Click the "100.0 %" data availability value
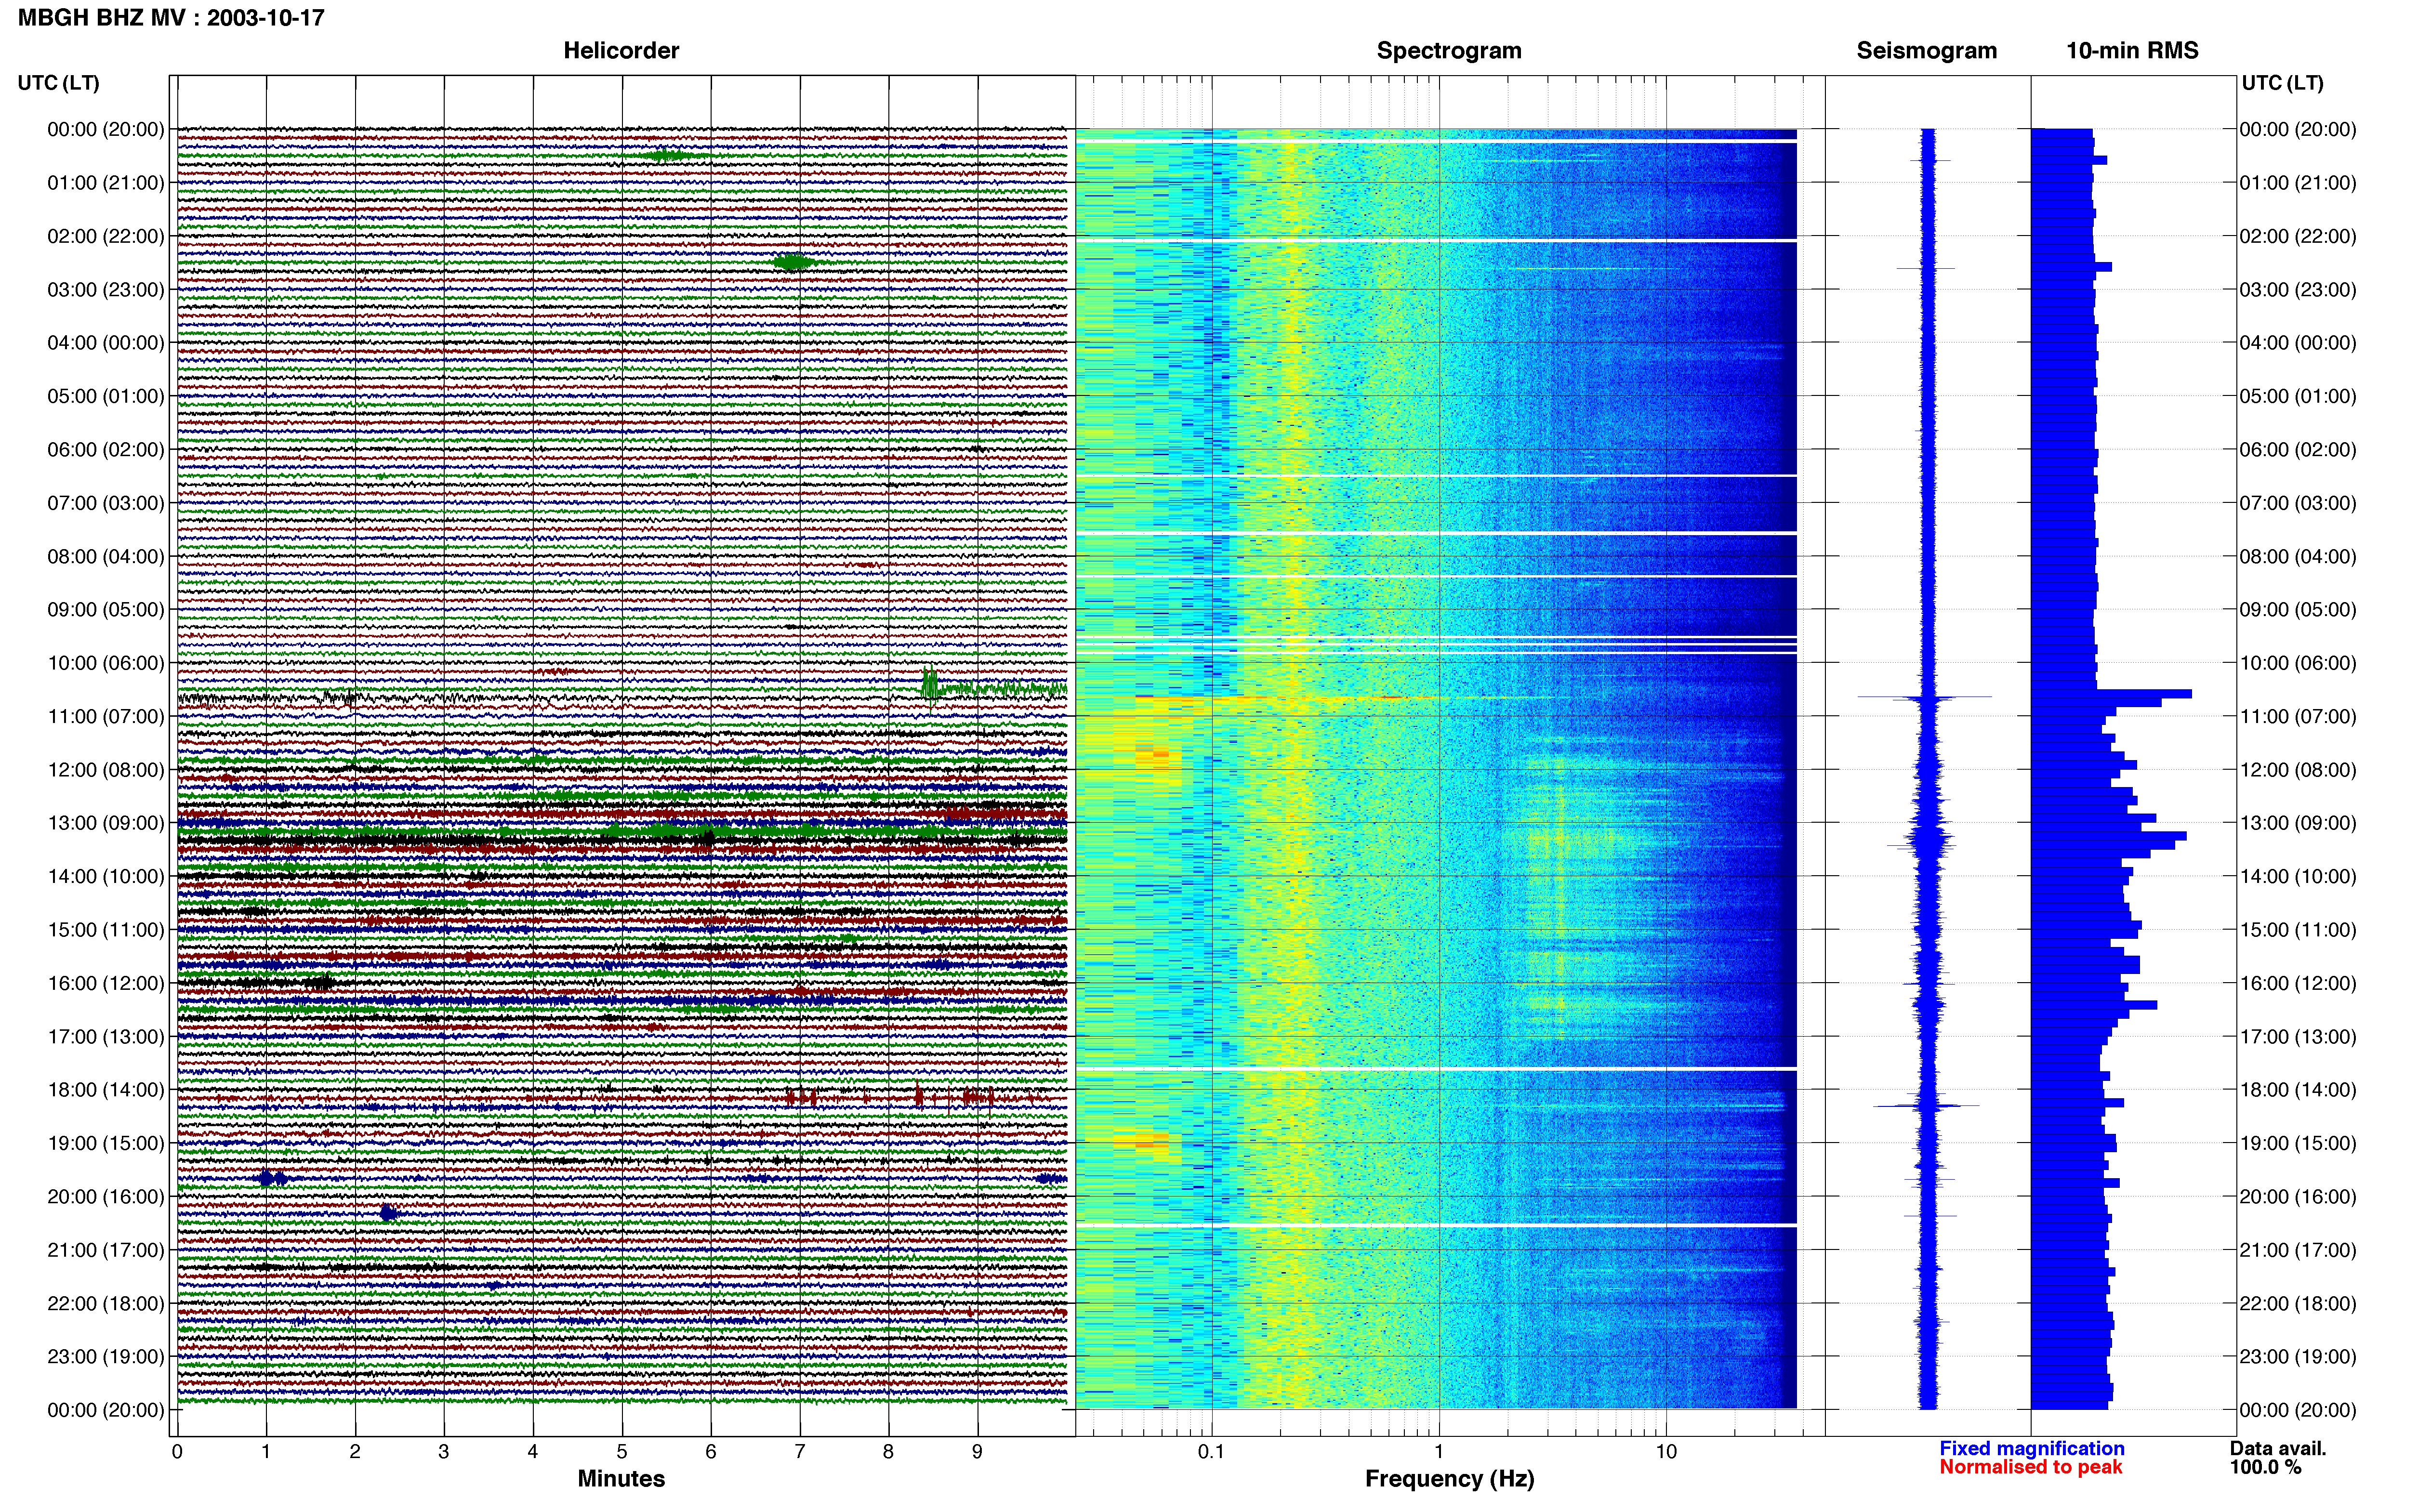This screenshot has width=2418, height=1512. pyautogui.click(x=2265, y=1467)
